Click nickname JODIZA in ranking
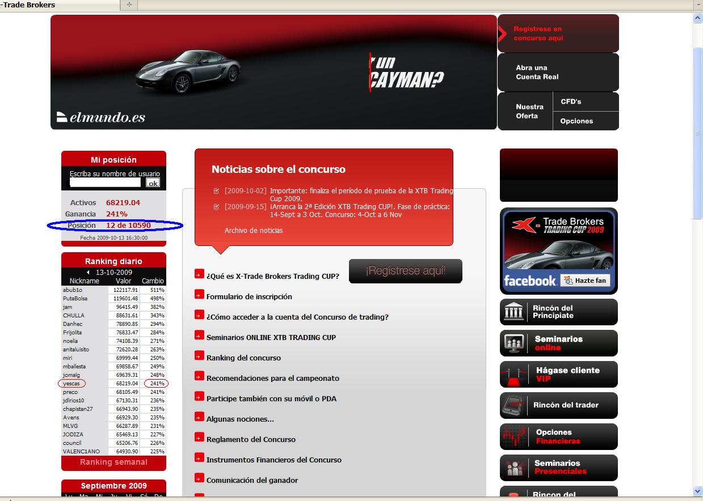This screenshot has height=501, width=703. [x=73, y=435]
